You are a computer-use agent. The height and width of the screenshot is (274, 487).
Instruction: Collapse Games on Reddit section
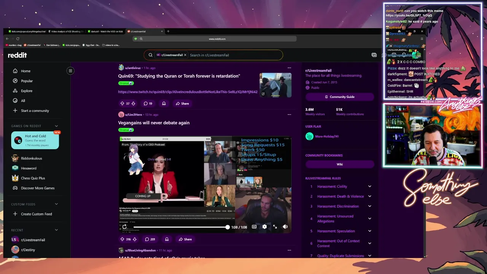[56, 126]
